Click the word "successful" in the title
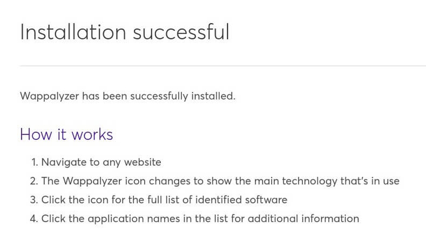 pyautogui.click(x=181, y=32)
